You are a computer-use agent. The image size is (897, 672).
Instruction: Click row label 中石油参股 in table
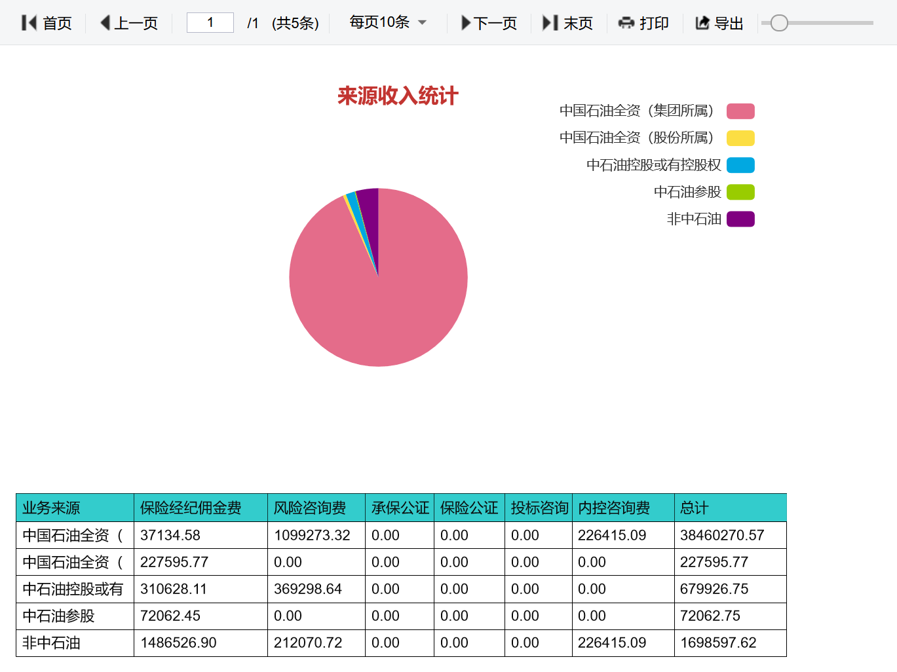[x=58, y=616]
